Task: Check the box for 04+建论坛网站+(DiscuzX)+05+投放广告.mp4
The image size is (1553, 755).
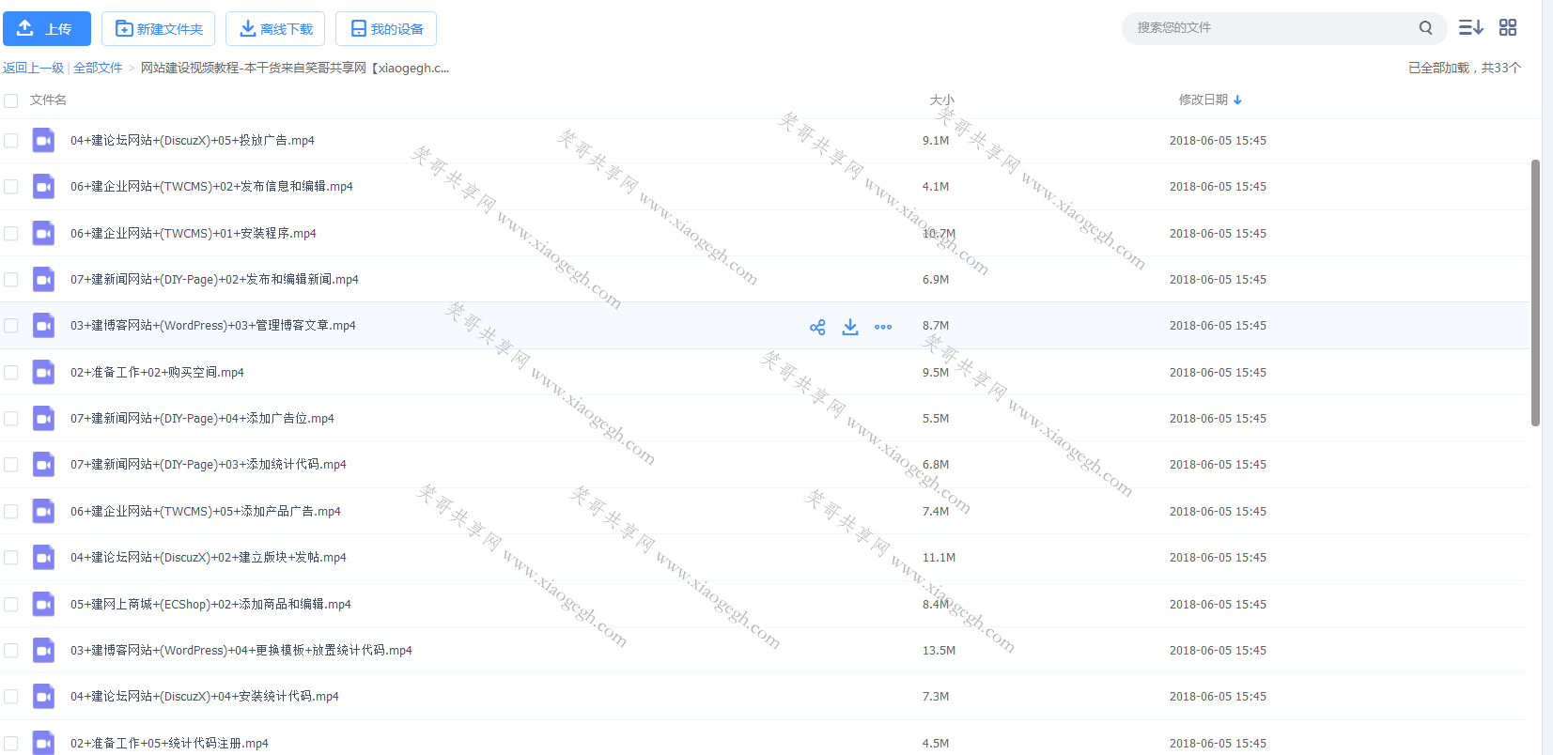Action: [x=11, y=140]
